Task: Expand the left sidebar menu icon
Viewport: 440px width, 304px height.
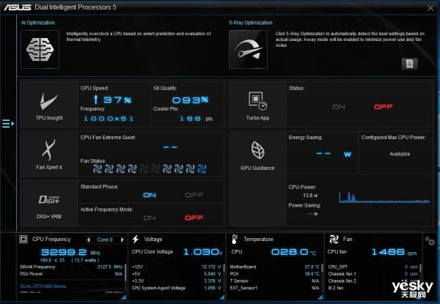Action: [x=8, y=123]
